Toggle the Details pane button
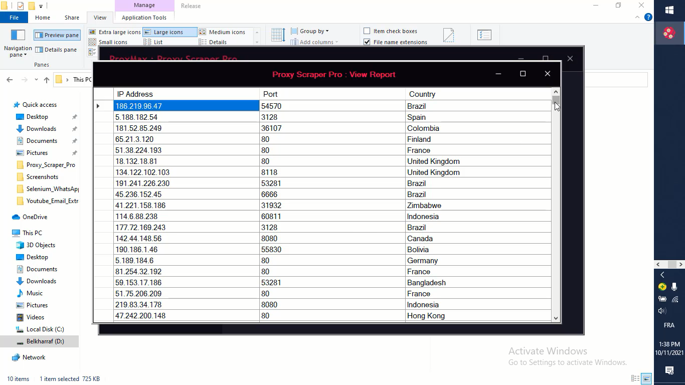 pyautogui.click(x=56, y=50)
